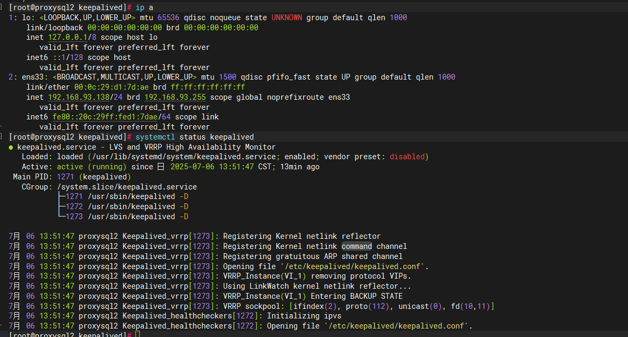Click 'Initializing ipvs' log message

(304, 316)
